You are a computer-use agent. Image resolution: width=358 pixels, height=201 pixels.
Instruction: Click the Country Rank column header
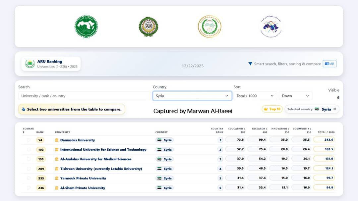tap(217, 130)
